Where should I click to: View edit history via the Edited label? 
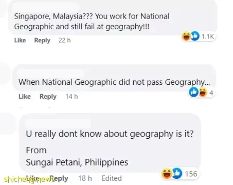[112, 178]
